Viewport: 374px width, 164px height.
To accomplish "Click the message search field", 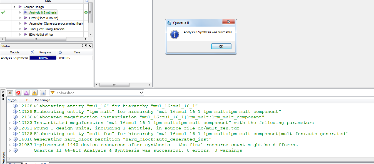I will (x=97, y=93).
